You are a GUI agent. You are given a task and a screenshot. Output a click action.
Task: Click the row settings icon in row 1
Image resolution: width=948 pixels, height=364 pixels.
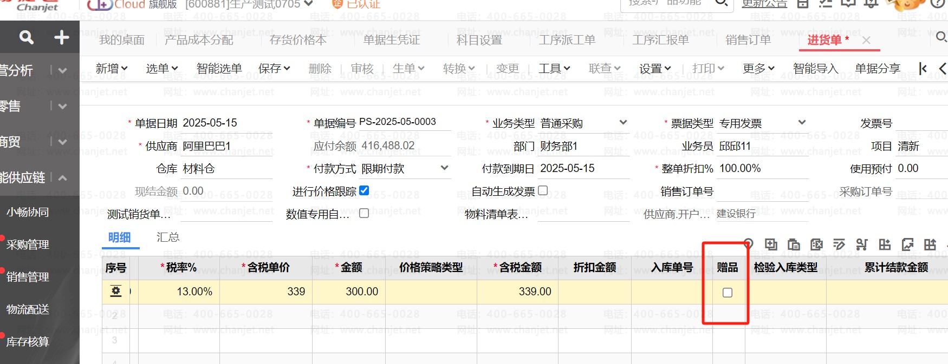tap(116, 292)
